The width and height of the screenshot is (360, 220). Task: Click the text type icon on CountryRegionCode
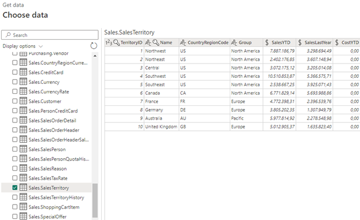pyautogui.click(x=183, y=42)
